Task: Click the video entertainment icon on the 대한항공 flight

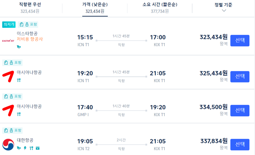Action: (x=37, y=148)
